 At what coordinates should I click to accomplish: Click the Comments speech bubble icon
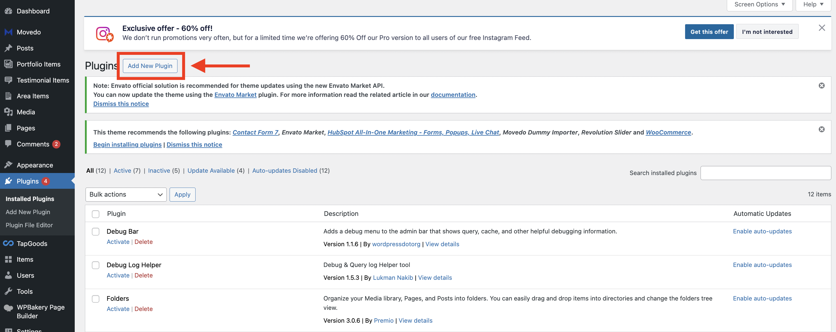8,144
